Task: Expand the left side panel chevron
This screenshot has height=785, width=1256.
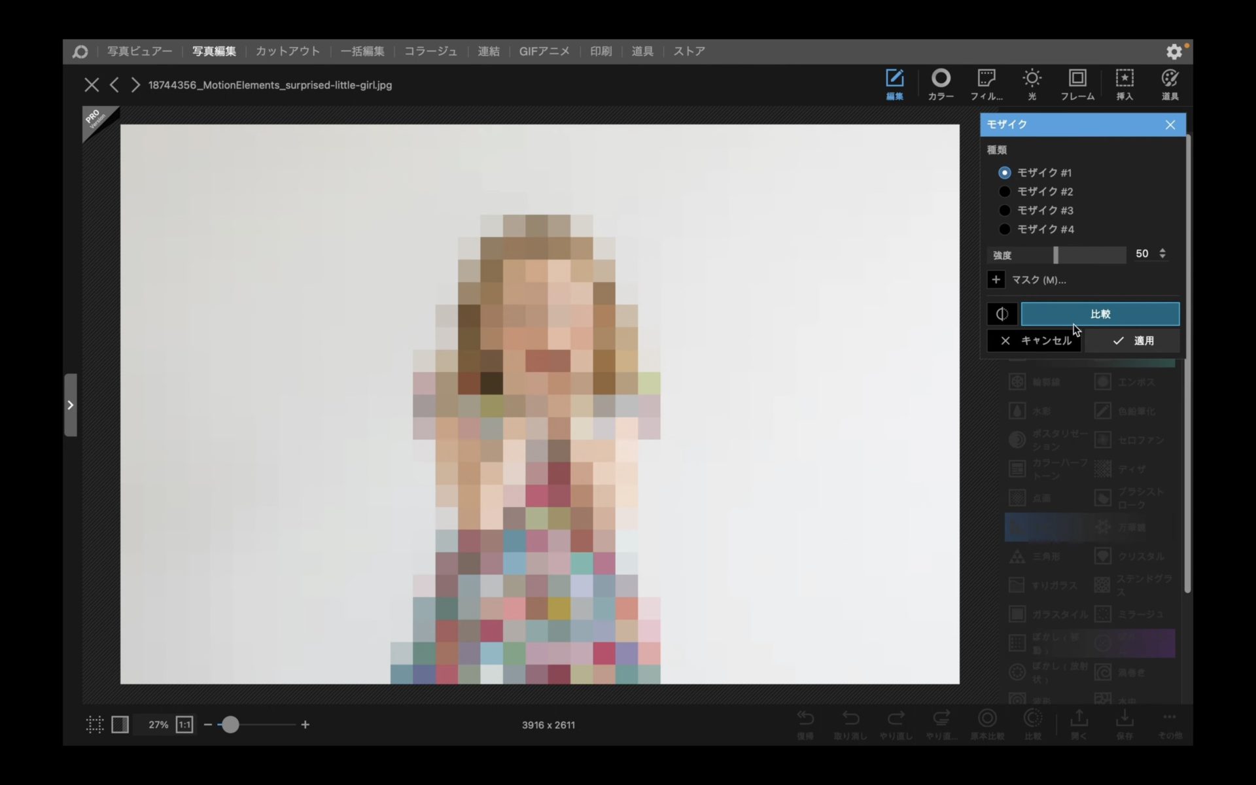Action: [x=71, y=405]
